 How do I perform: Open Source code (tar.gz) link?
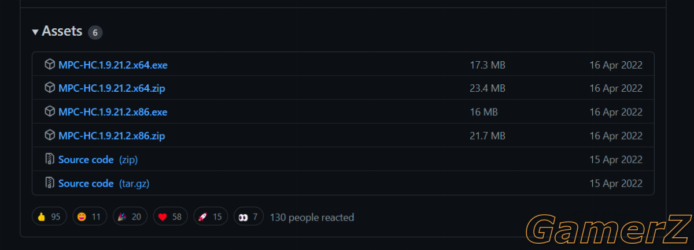click(x=104, y=184)
